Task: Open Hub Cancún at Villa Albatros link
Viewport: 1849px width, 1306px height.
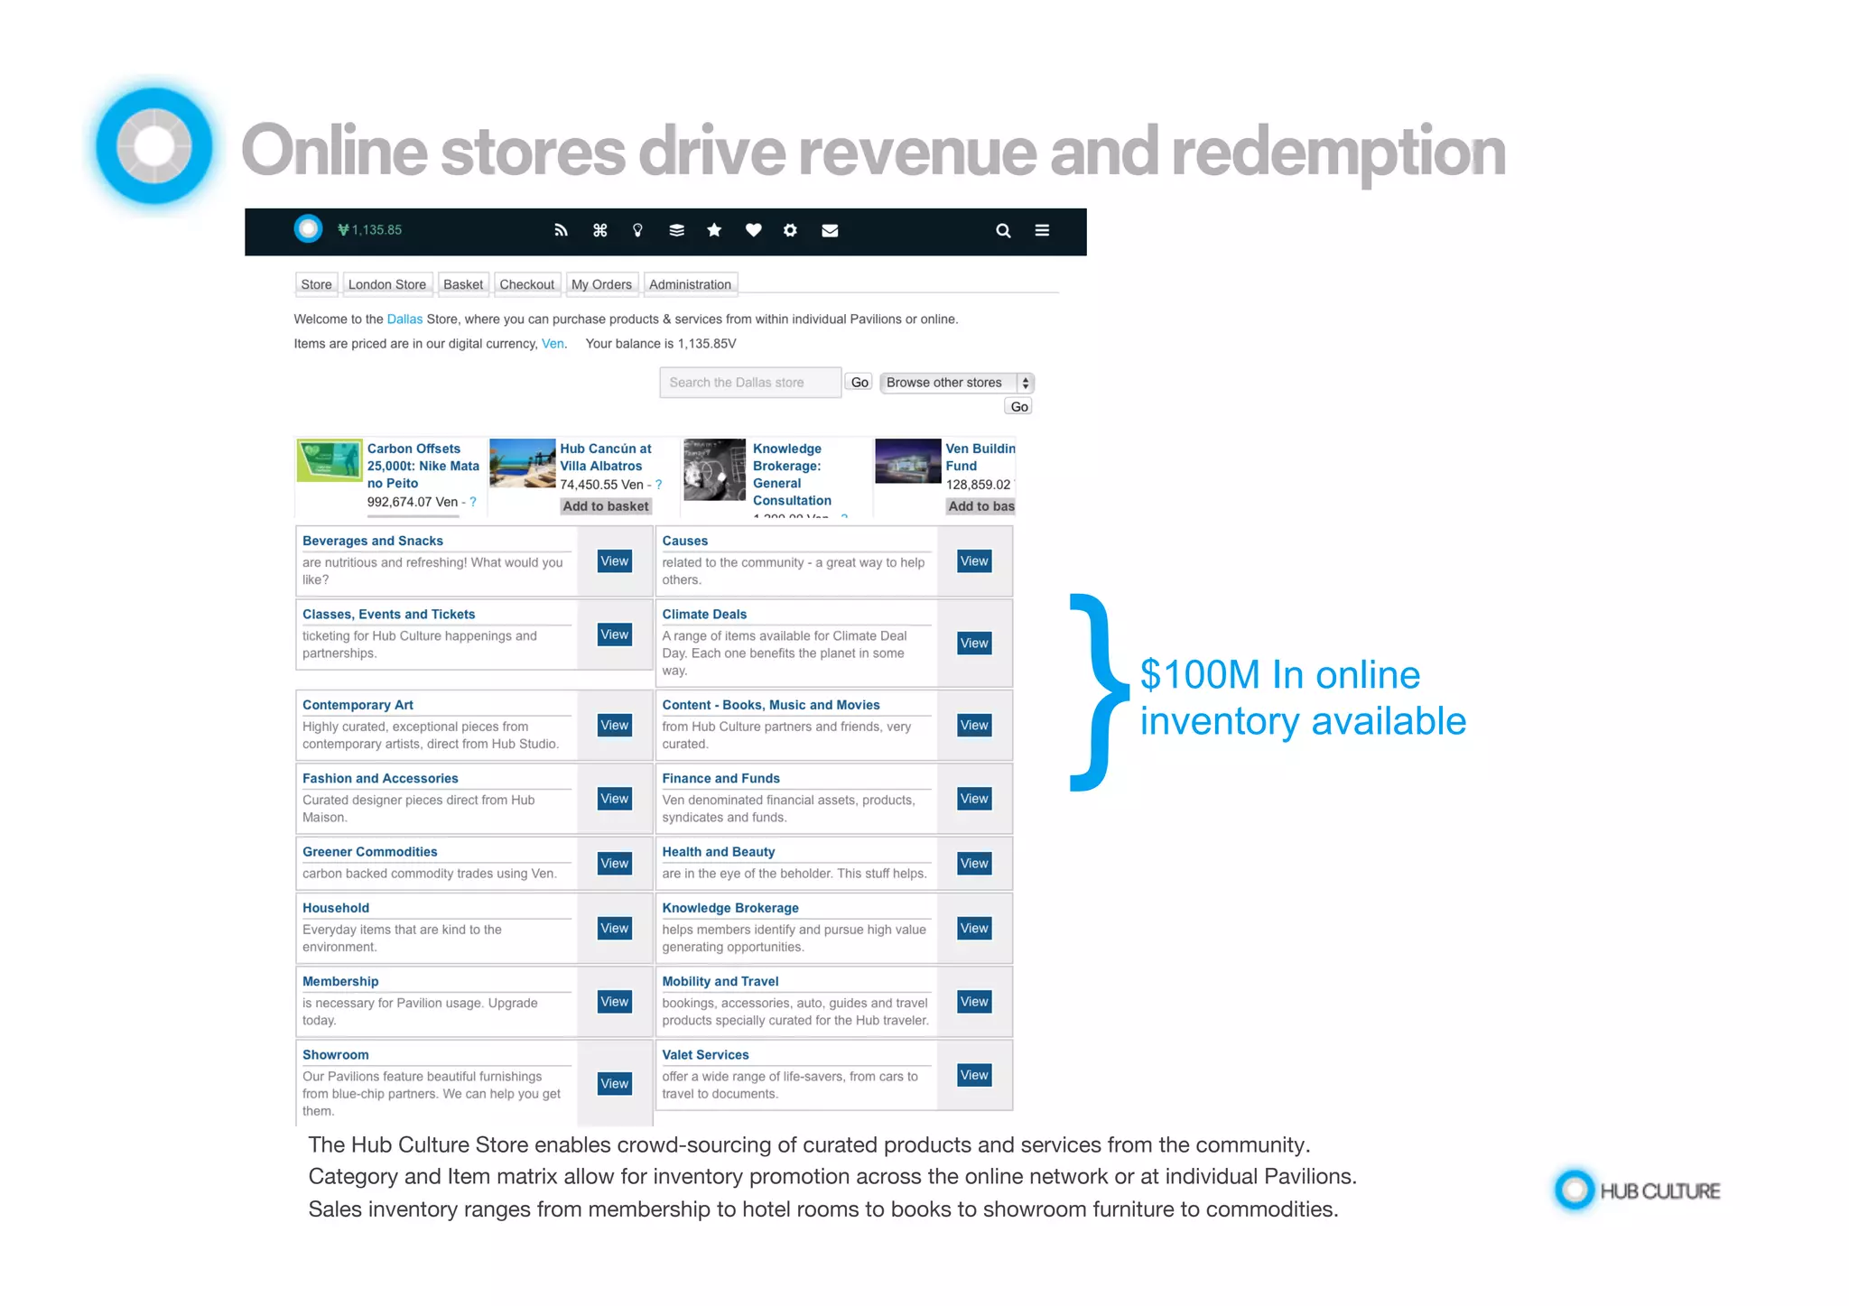Action: pos(605,458)
